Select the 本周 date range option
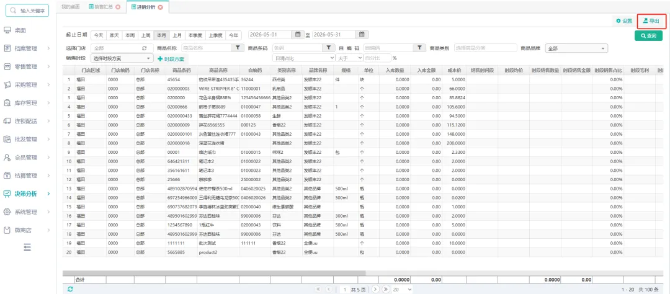Viewport: 670px width, 294px height. [x=130, y=35]
